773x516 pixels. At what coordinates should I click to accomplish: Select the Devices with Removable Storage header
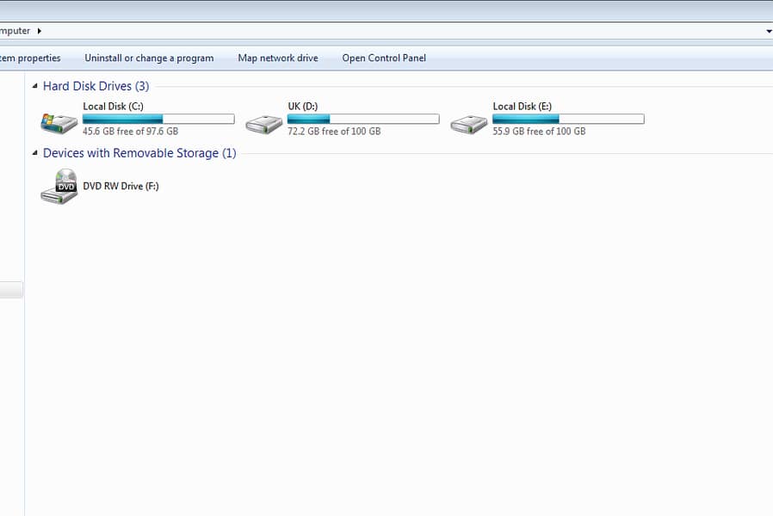click(x=139, y=153)
